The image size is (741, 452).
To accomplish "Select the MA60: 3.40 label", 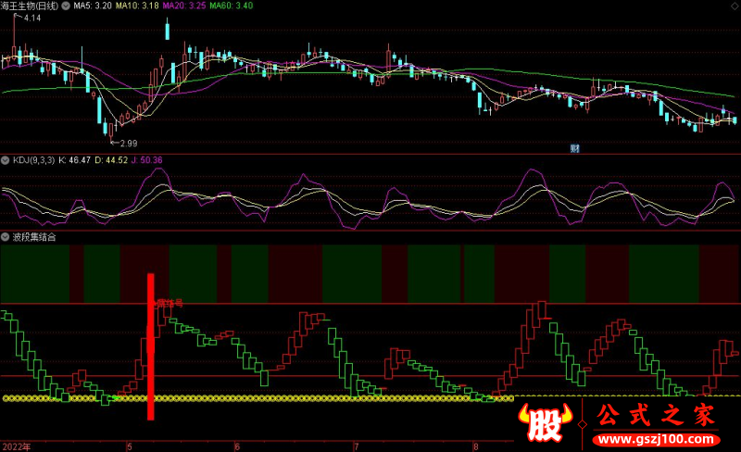I will click(231, 6).
